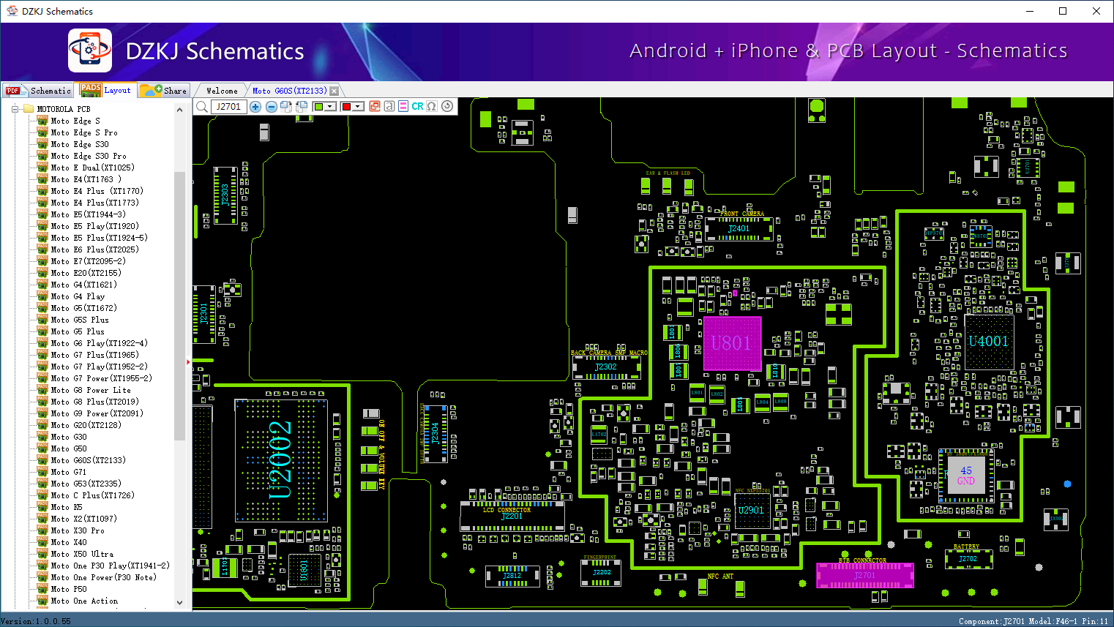Zoom out with the blue minus icon

272,107
